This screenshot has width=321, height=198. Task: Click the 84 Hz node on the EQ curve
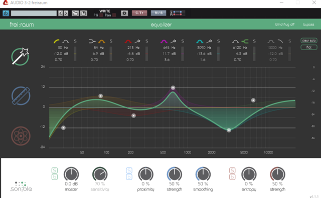[100, 96]
